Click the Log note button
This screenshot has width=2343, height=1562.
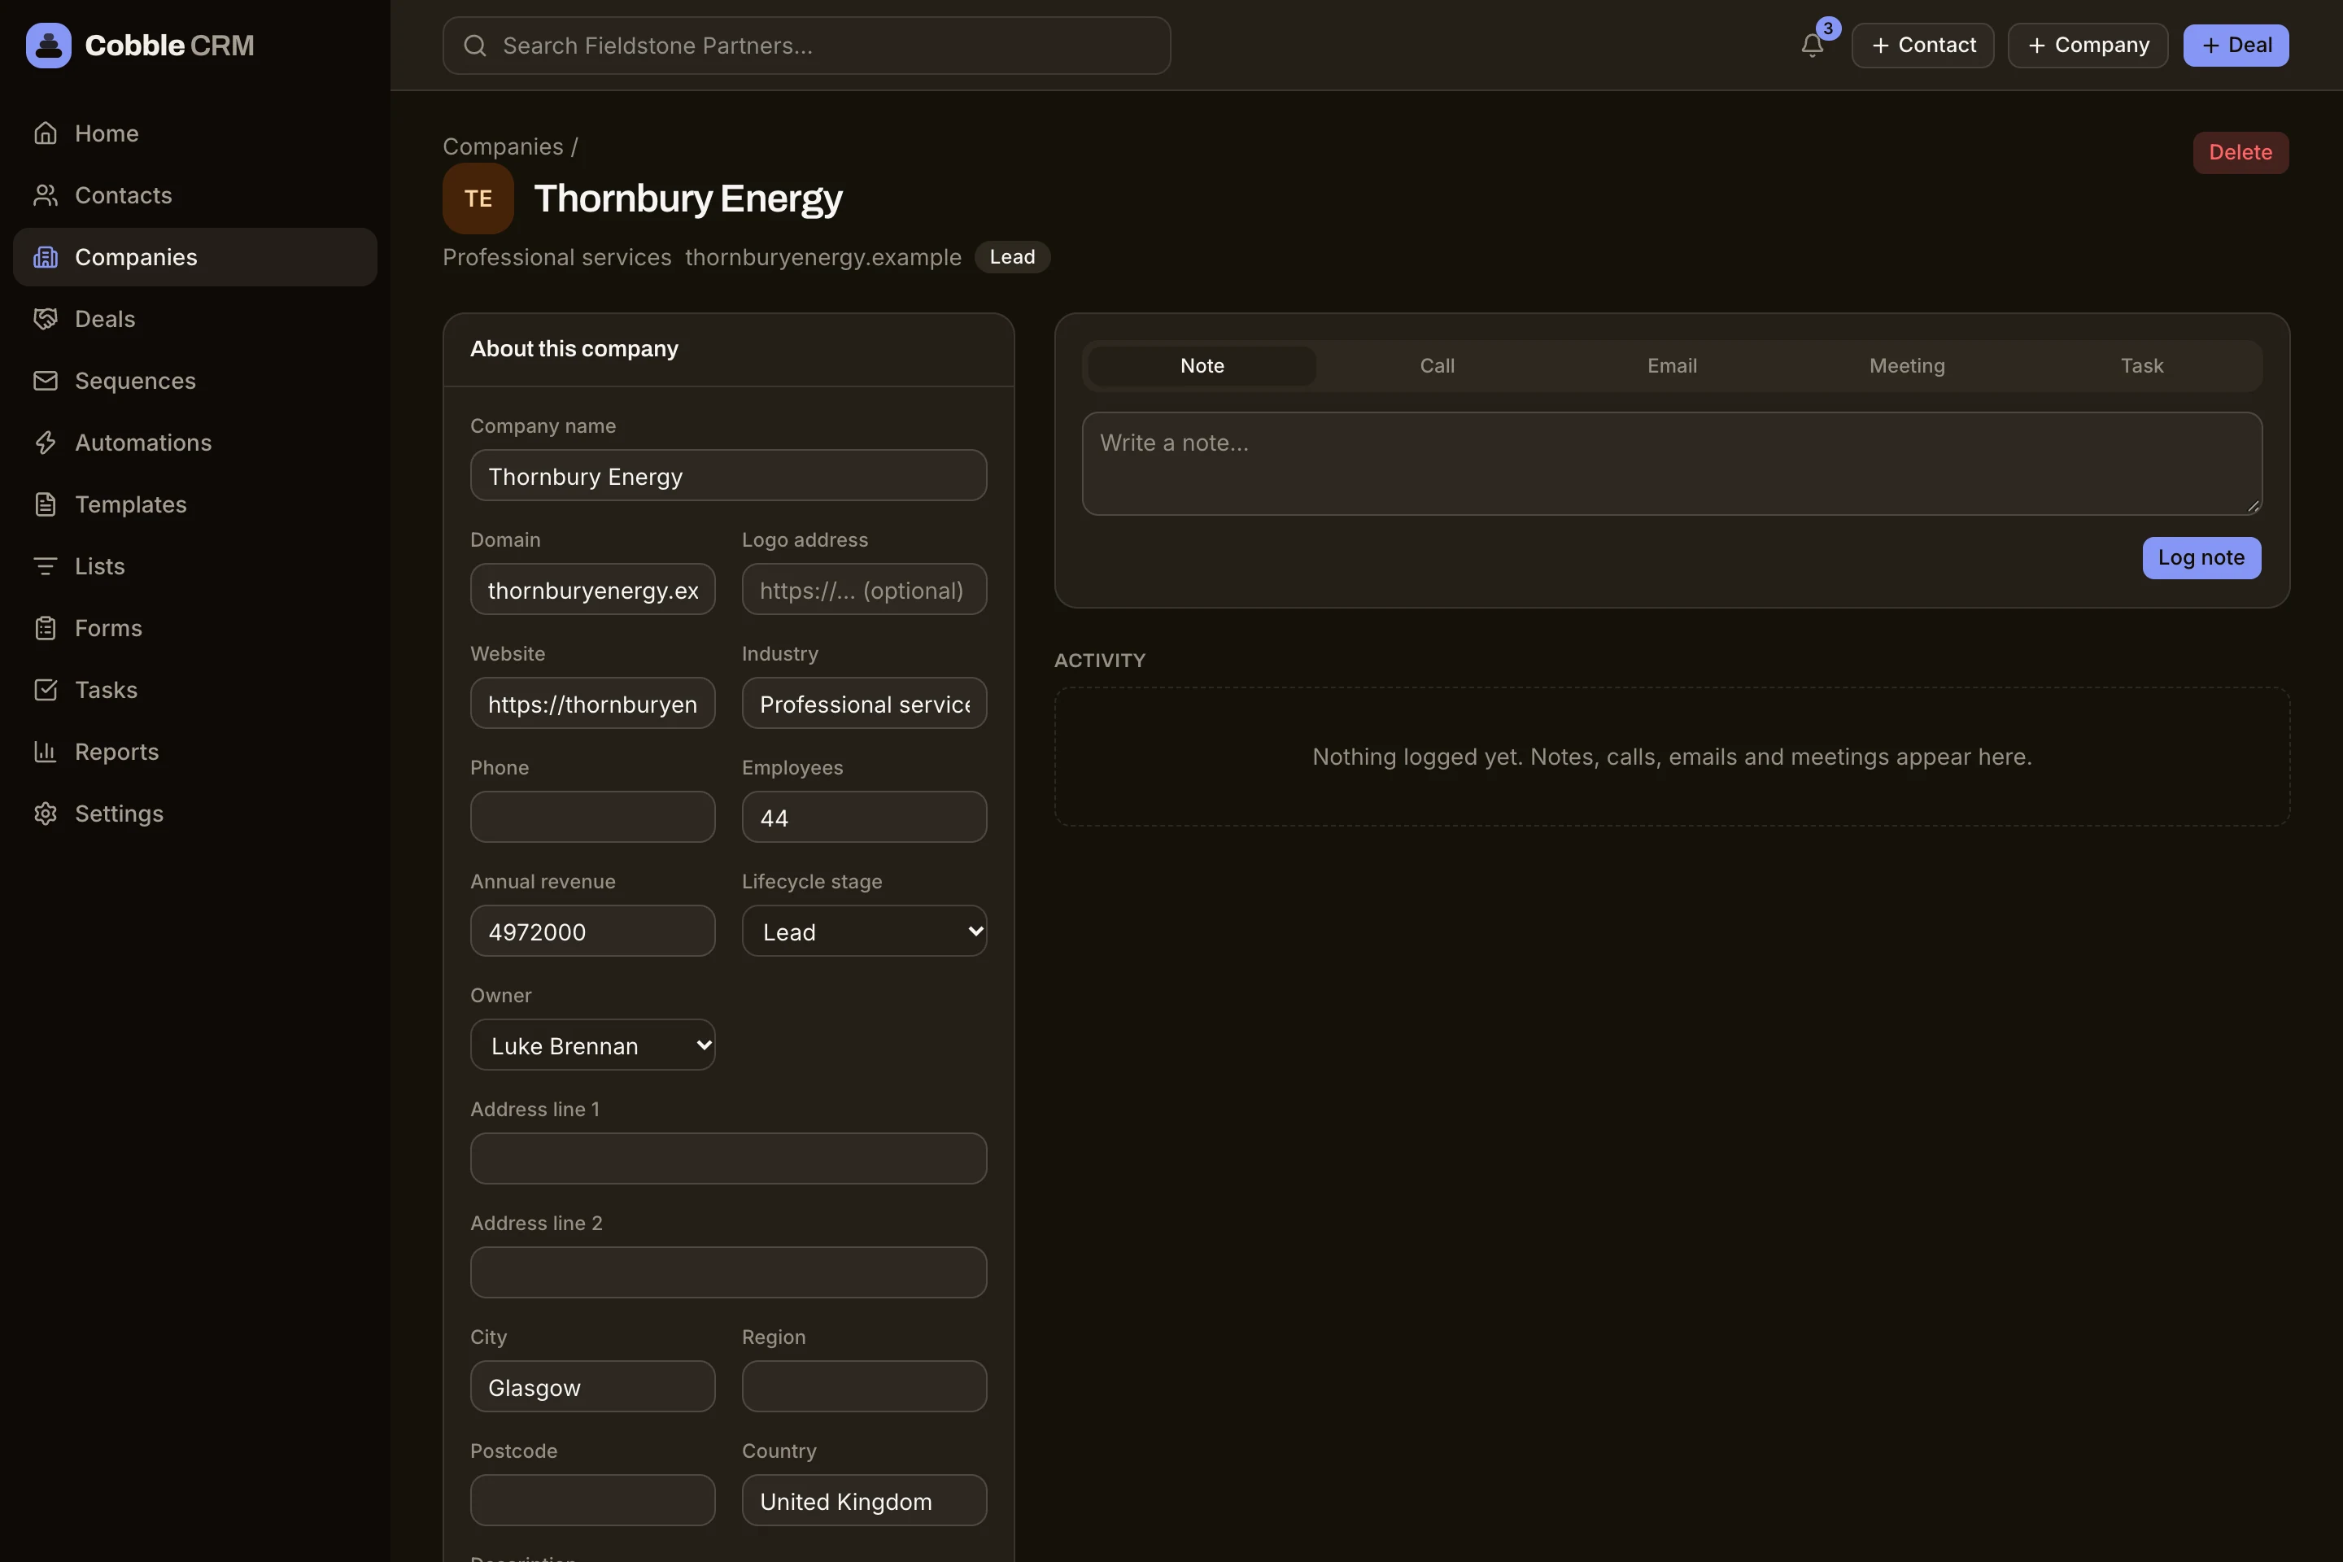click(2201, 558)
